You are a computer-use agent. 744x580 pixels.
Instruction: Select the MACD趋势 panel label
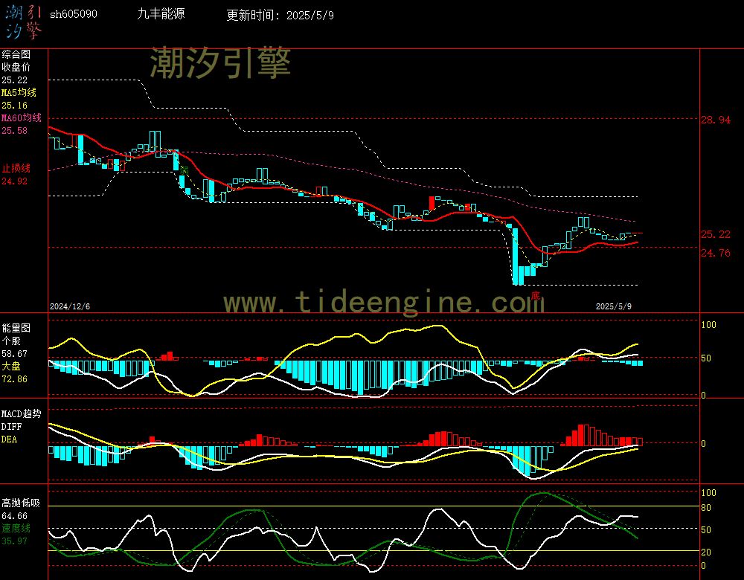pyautogui.click(x=22, y=414)
